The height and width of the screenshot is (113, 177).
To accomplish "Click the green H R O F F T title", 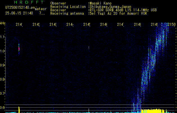I will click(x=29, y=2).
